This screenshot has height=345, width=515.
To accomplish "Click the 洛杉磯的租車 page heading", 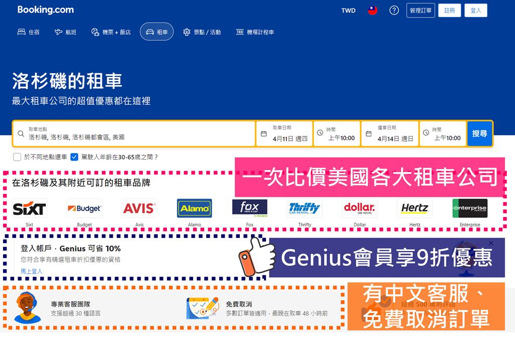I will point(67,81).
